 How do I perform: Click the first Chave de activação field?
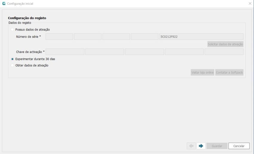pos(65,52)
